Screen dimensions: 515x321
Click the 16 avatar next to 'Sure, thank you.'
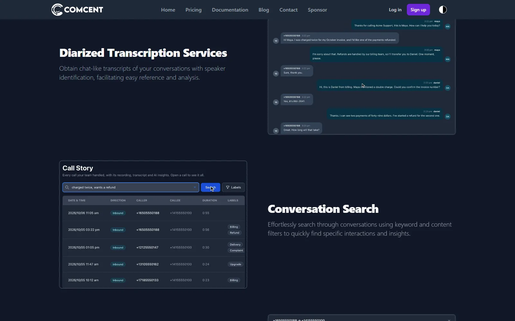[x=276, y=74]
